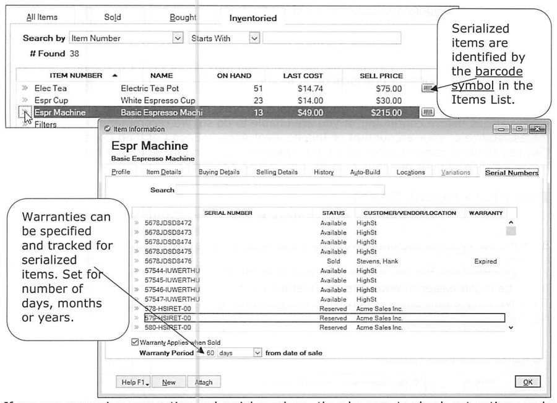Screen dimensions: 557x403
Task: Click serial list scrollbar up arrow
Action: click(x=511, y=222)
